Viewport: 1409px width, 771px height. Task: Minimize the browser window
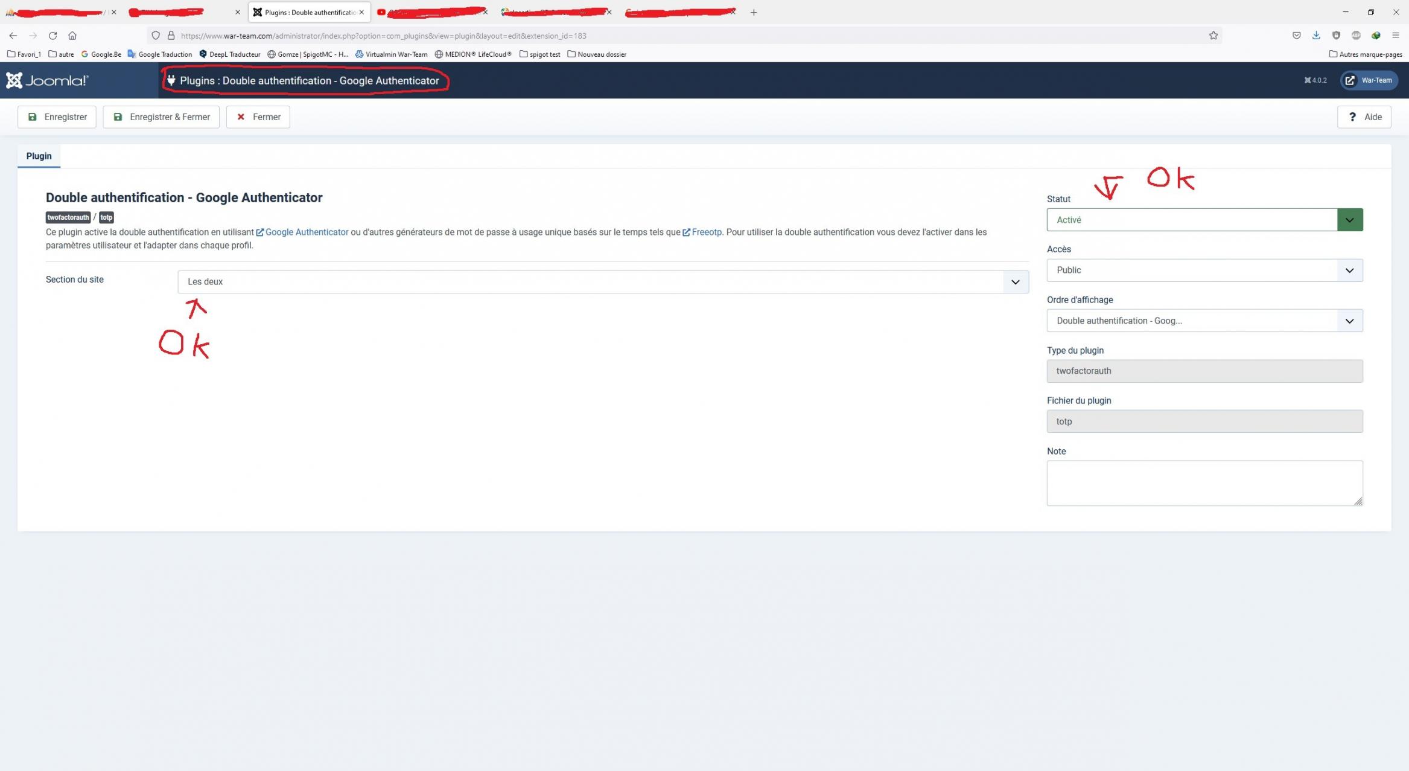click(x=1345, y=12)
